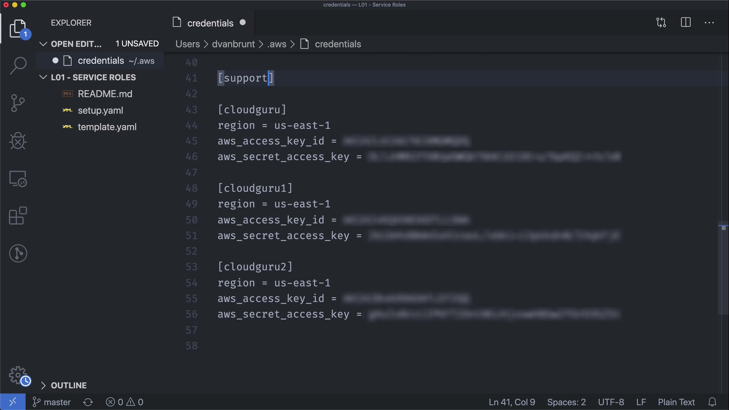Toggle the Spaces: 2 indentation setting

(566, 402)
